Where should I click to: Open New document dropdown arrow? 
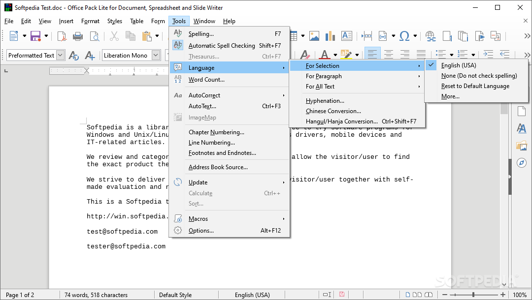coord(25,36)
